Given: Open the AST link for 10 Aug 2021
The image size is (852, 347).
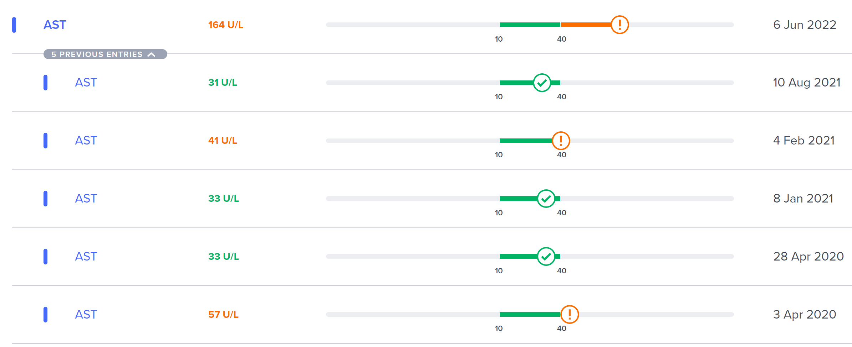Looking at the screenshot, I should point(86,83).
